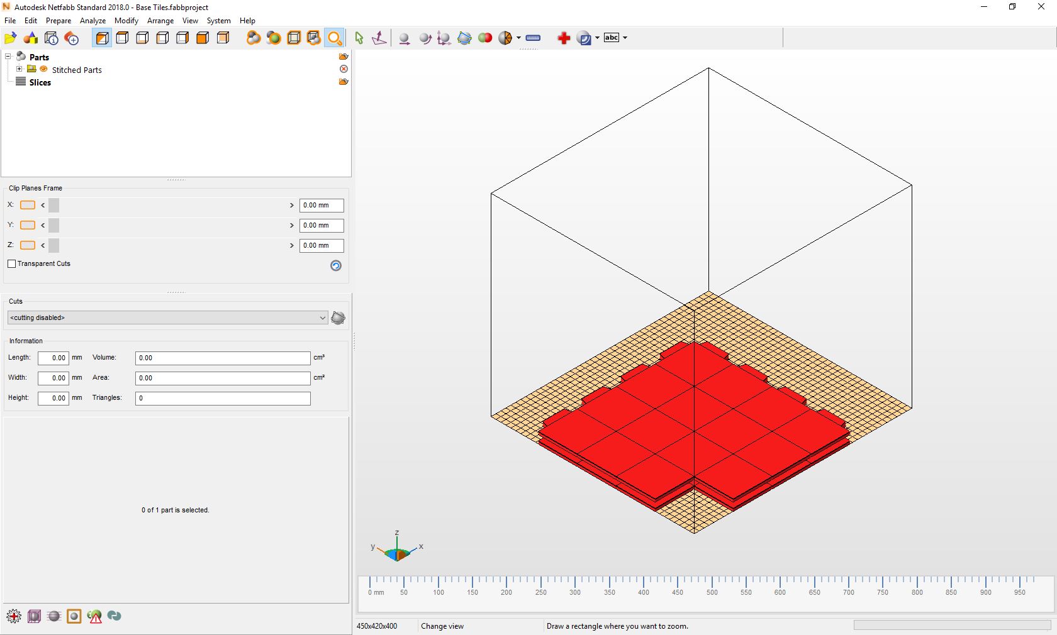The image size is (1057, 635).
Task: Select the Rotate Part tool
Action: [425, 38]
